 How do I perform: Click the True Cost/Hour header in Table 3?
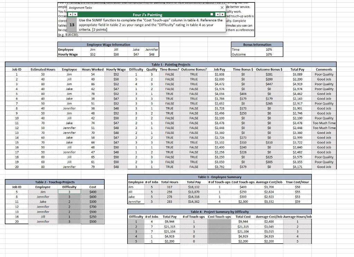point(297,182)
